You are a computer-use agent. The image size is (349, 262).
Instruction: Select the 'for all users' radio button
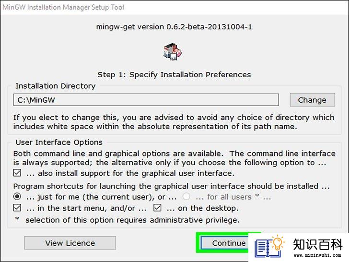point(186,197)
